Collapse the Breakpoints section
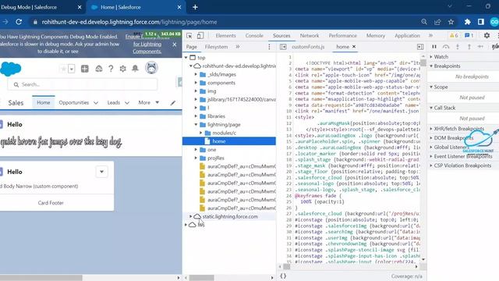The height and width of the screenshot is (281, 499). click(431, 66)
